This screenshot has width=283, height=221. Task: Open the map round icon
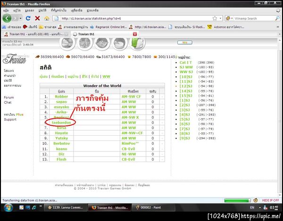point(102,43)
